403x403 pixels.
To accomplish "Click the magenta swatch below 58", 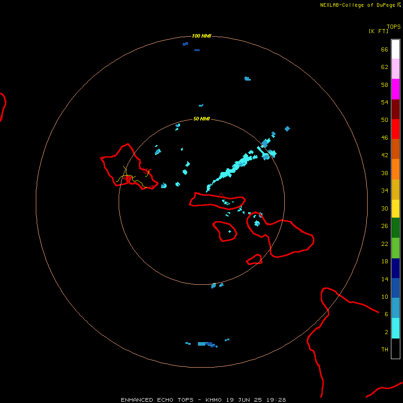I will coord(395,89).
